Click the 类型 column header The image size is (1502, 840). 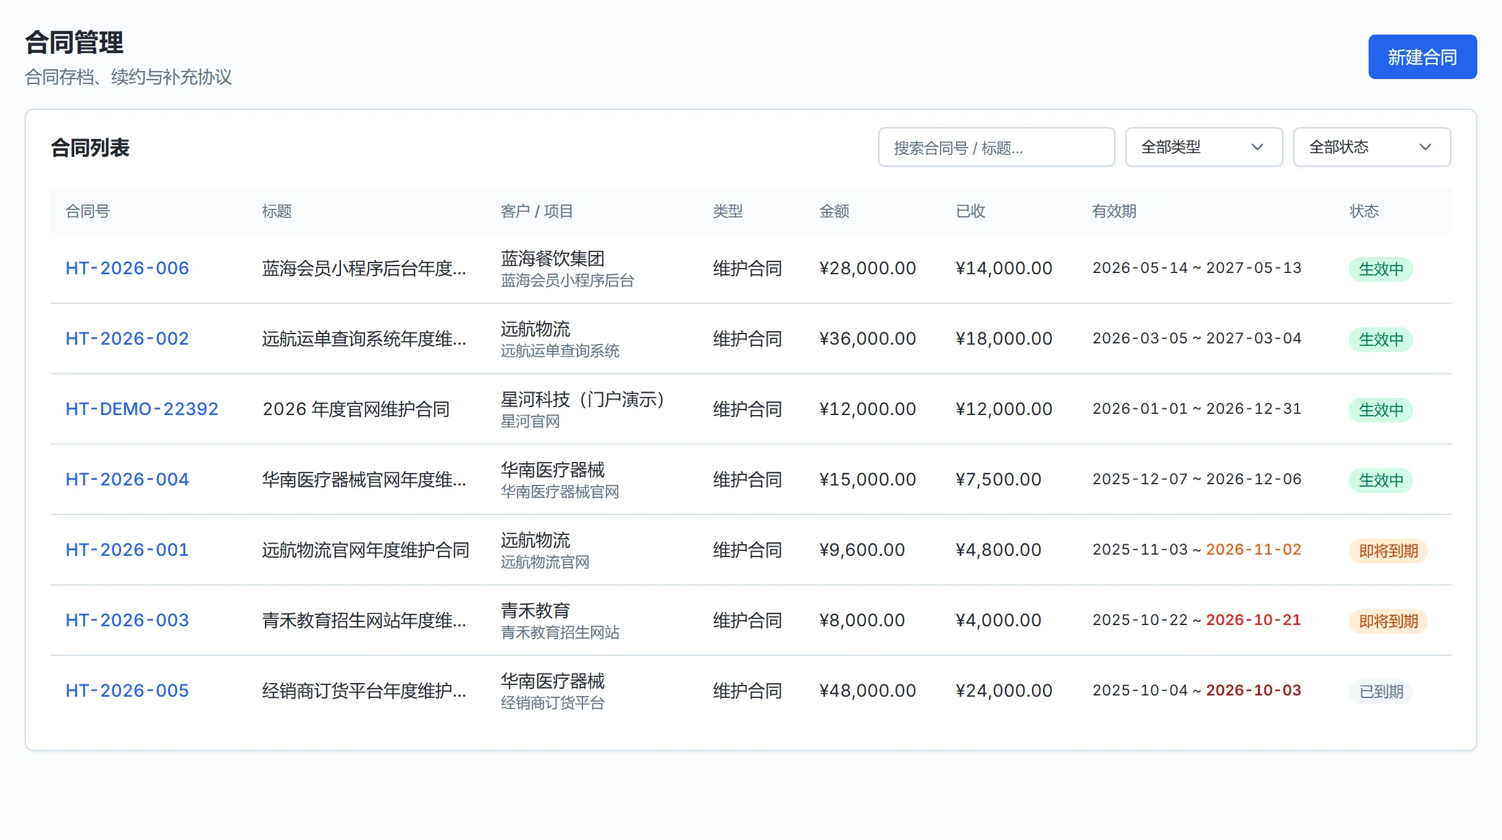point(728,211)
